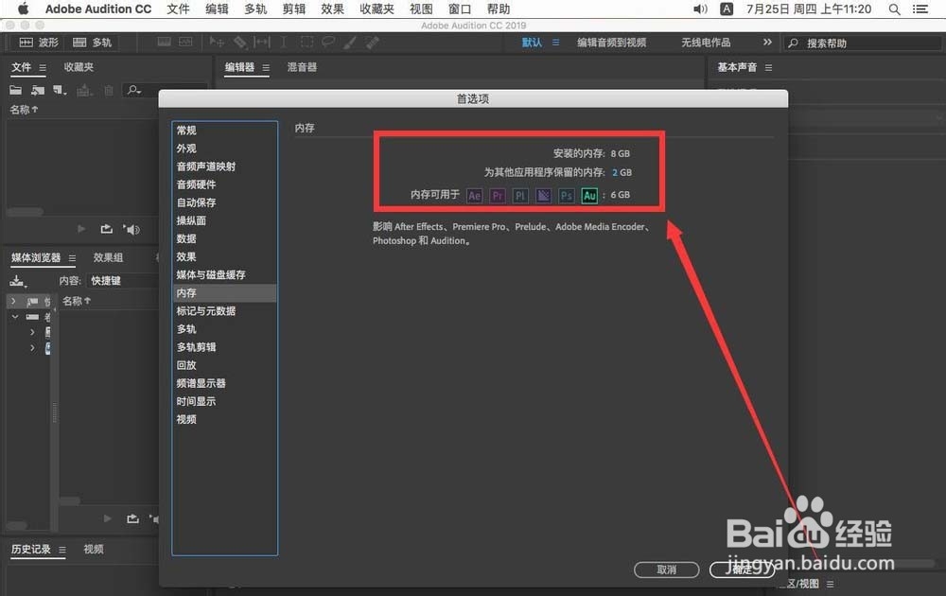Image resolution: width=946 pixels, height=596 pixels.
Task: Open file icon in Files panel
Action: pyautogui.click(x=16, y=90)
